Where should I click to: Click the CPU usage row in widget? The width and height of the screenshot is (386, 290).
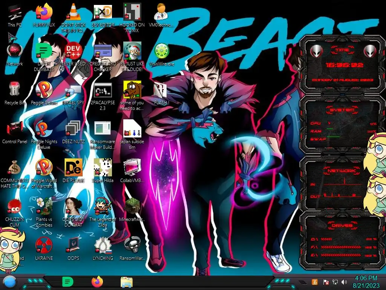tap(343, 123)
